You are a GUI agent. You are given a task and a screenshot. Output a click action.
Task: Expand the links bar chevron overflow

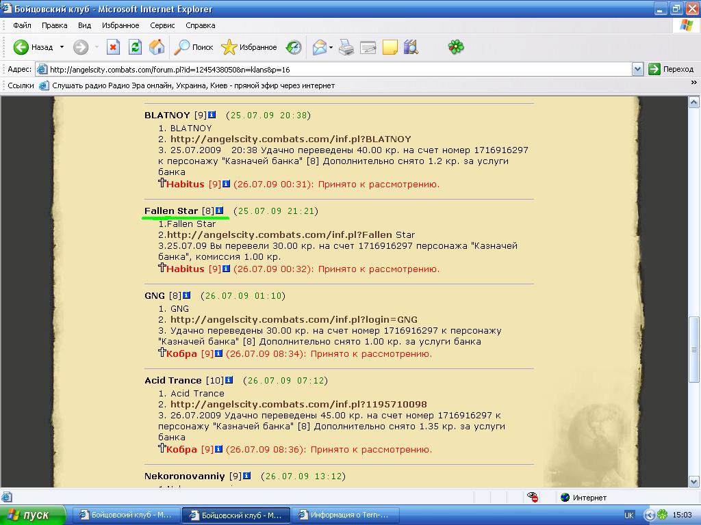(x=694, y=82)
